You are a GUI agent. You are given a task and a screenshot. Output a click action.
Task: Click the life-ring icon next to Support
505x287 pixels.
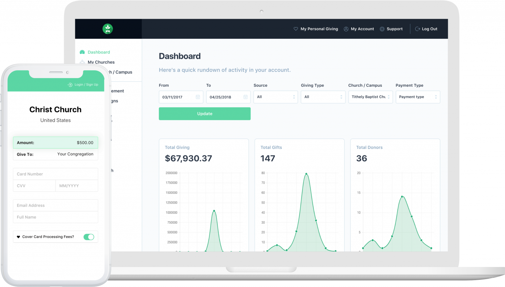[x=382, y=29]
